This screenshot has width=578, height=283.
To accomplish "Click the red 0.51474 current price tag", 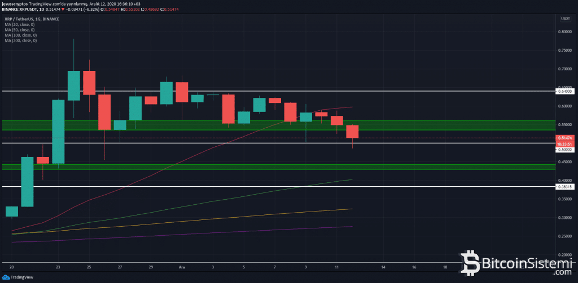I will 564,138.
